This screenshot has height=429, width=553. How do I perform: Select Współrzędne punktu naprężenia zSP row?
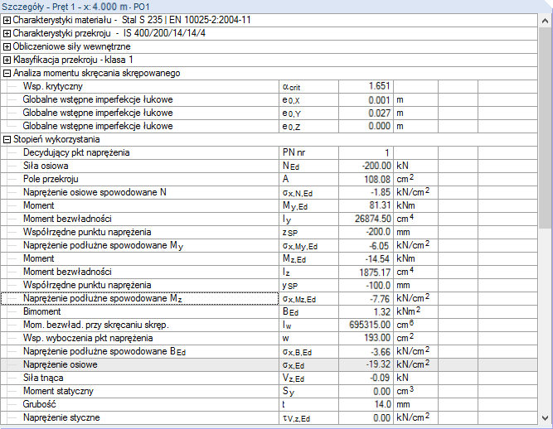pyautogui.click(x=269, y=233)
